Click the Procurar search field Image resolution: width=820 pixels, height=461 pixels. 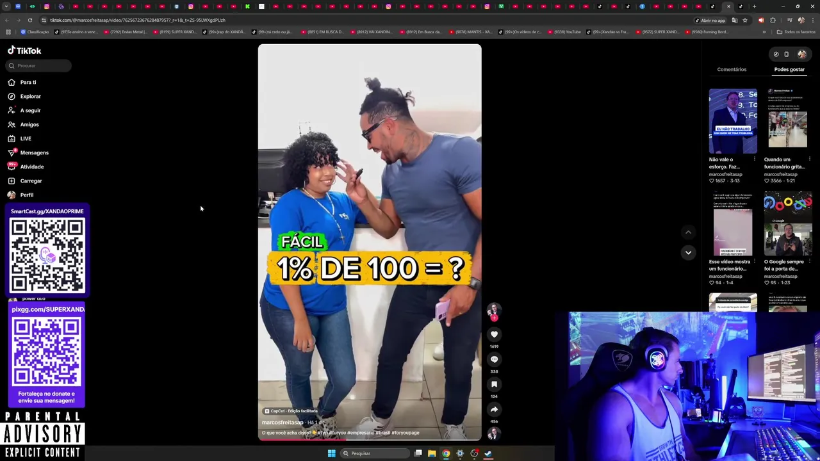click(39, 65)
